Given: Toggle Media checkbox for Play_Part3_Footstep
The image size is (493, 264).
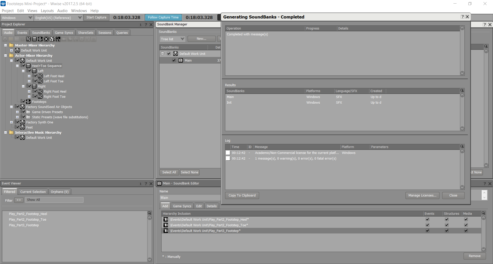Looking at the screenshot, I should [466, 231].
